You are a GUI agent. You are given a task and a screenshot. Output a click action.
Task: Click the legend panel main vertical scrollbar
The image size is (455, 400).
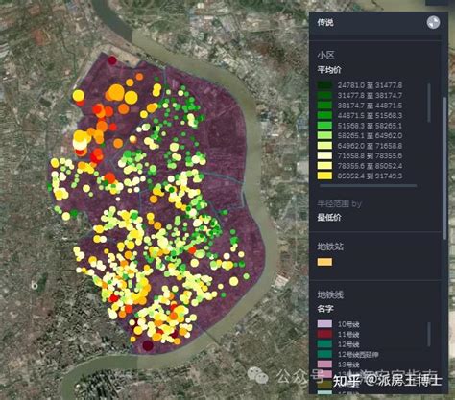(444, 168)
